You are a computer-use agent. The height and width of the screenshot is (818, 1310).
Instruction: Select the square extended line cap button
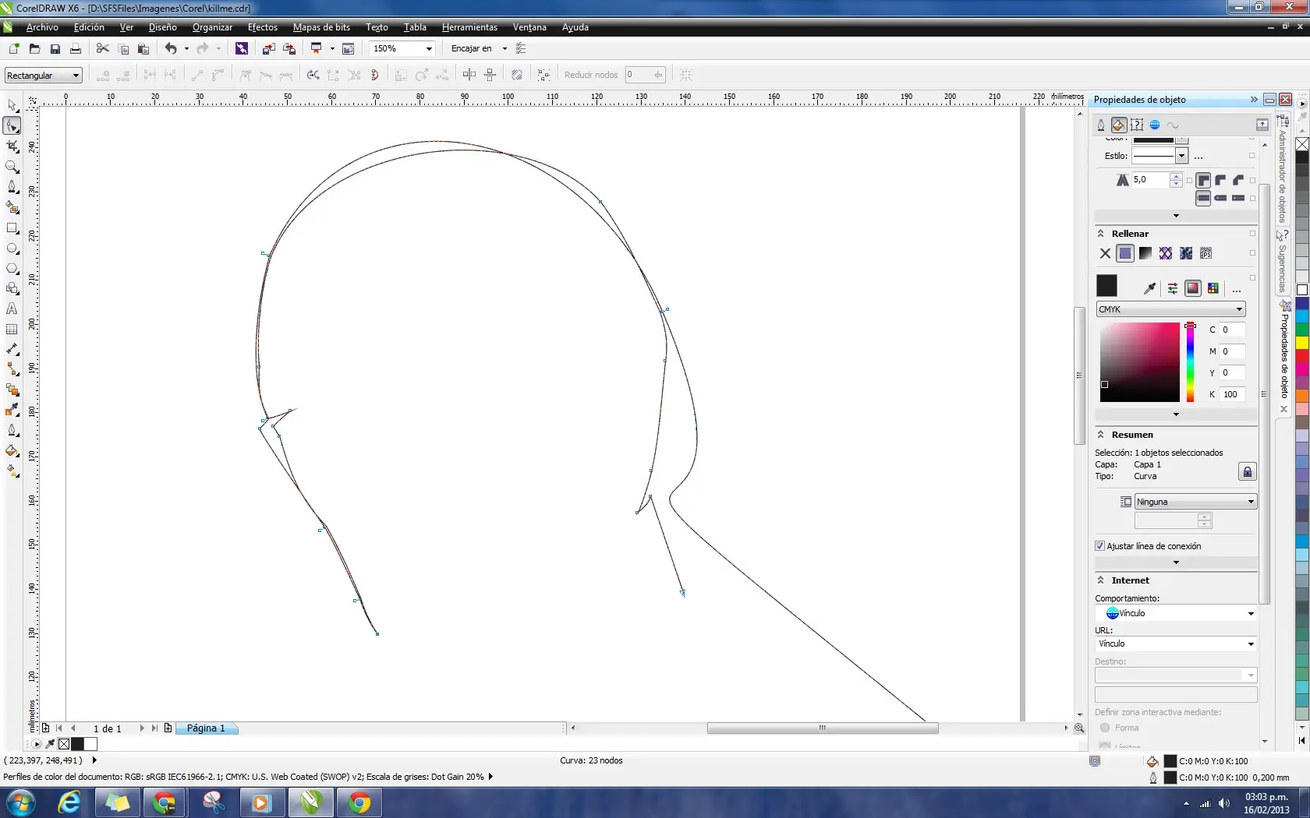(1238, 198)
